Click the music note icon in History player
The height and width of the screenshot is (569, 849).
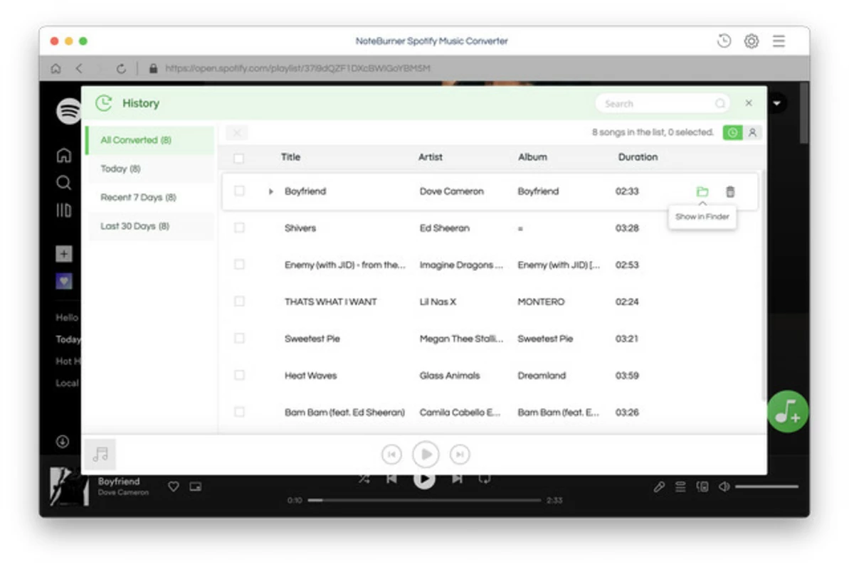[x=100, y=454]
